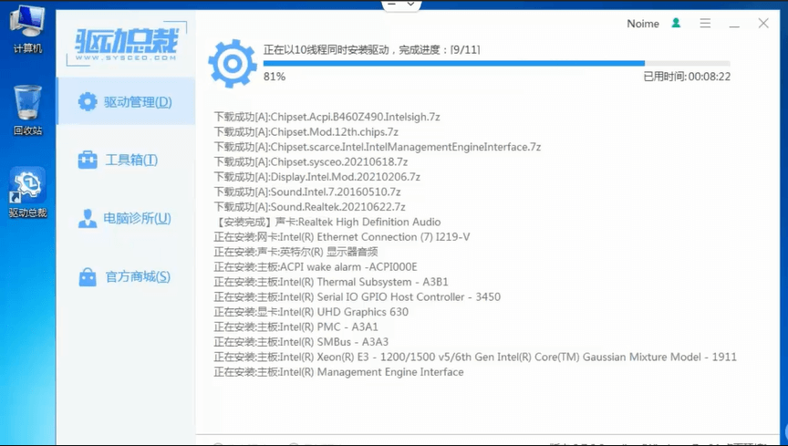
Task: Close the 驱动总裁 window
Action: click(763, 24)
